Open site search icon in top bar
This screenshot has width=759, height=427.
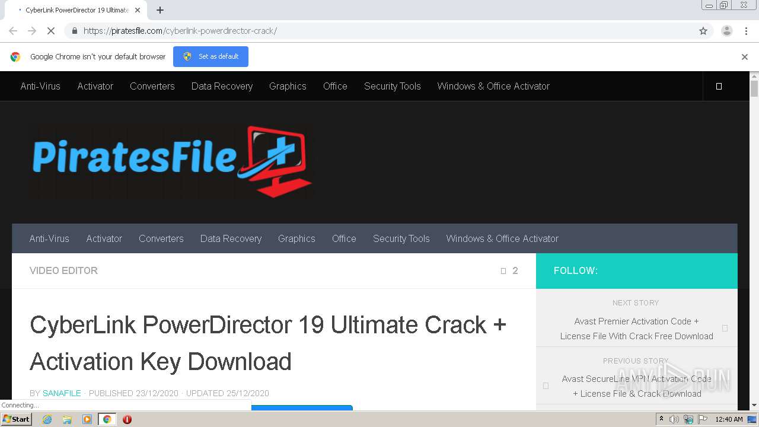[719, 86]
